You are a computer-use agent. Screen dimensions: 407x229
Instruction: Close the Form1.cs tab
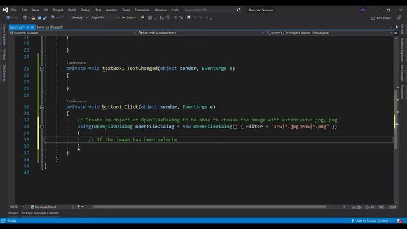(32, 27)
